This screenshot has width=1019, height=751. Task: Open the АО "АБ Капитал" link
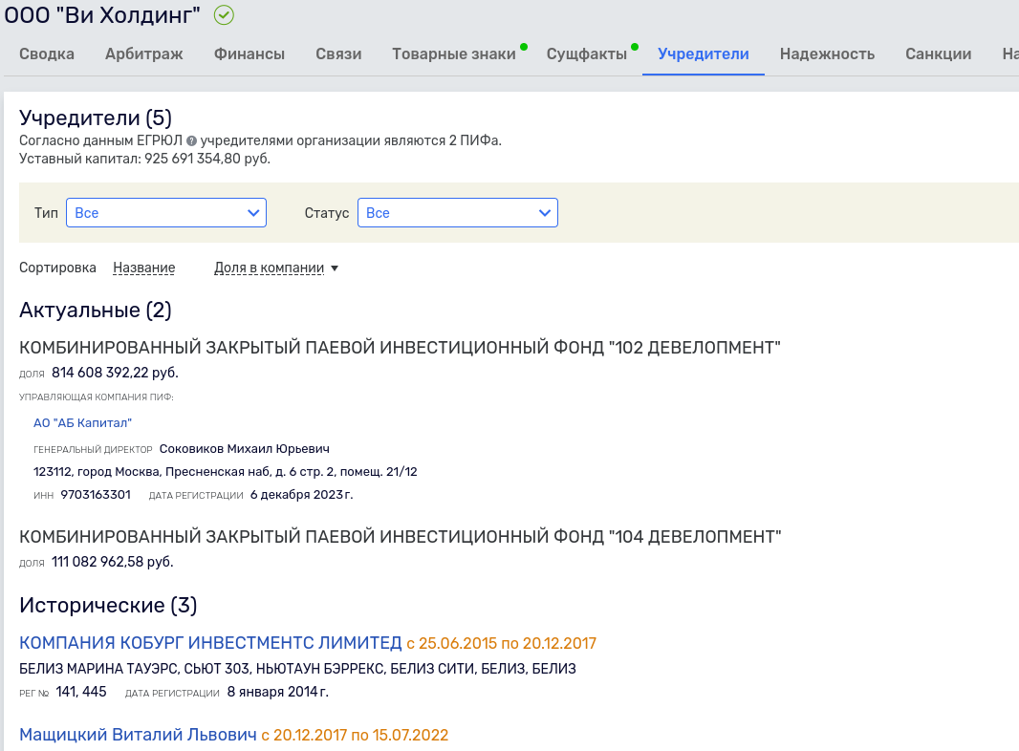(x=82, y=423)
